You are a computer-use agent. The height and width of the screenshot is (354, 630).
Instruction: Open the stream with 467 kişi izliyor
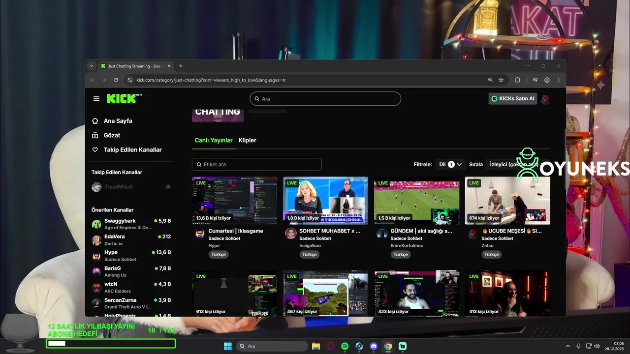[x=325, y=293]
